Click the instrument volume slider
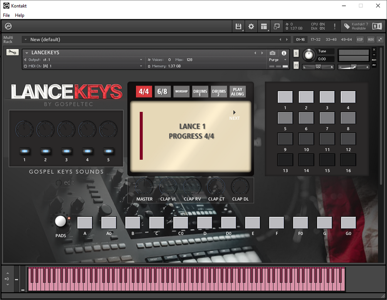This screenshot has width=387, height=300. click(353, 67)
